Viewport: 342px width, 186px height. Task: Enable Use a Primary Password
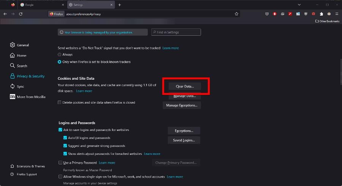click(60, 162)
